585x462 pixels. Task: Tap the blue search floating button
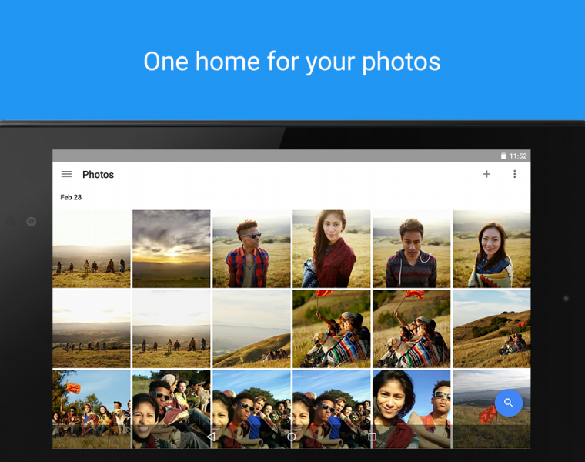click(x=509, y=403)
